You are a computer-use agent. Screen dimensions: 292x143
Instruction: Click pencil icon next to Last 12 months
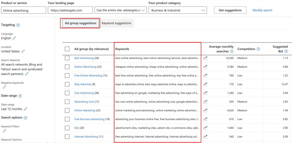click(x=26, y=109)
